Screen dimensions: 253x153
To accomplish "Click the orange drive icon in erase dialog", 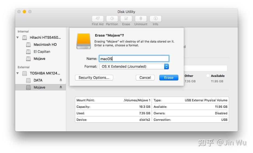I will point(84,41).
